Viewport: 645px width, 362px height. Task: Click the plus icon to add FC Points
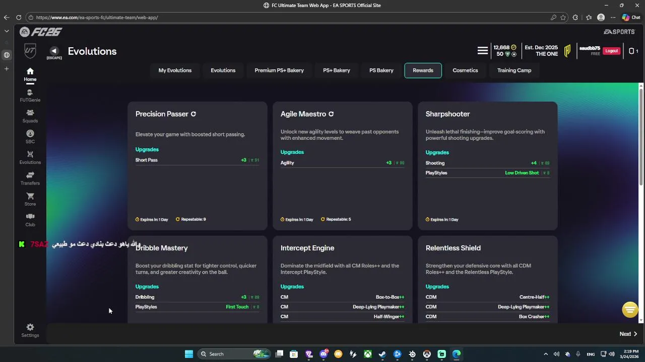[x=513, y=54]
